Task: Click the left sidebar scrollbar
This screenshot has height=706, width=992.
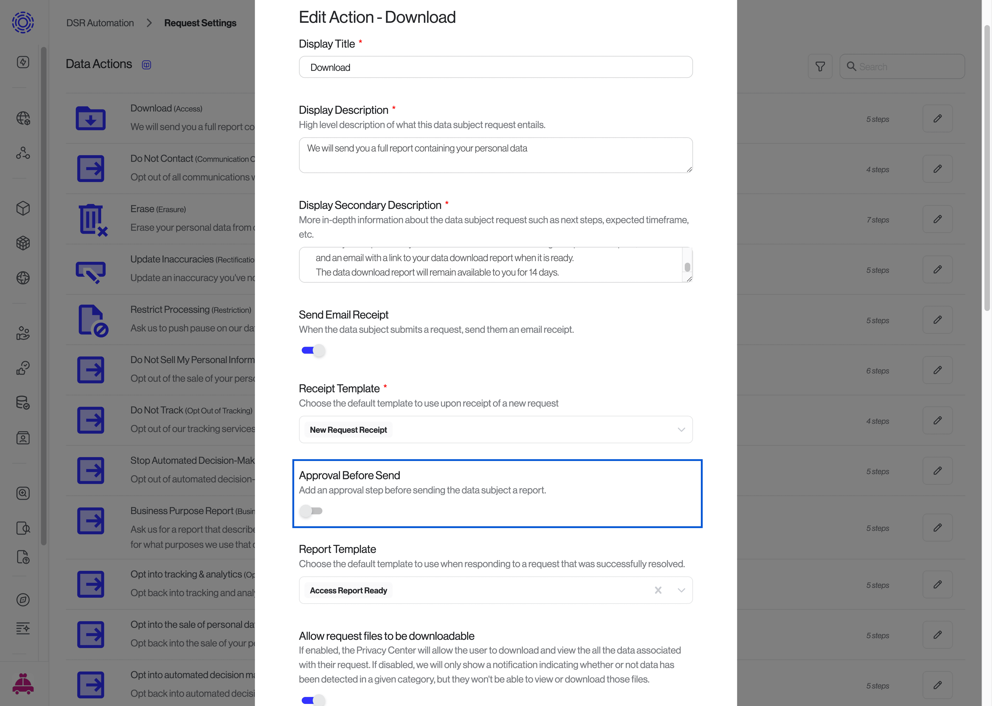Action: tap(43, 296)
